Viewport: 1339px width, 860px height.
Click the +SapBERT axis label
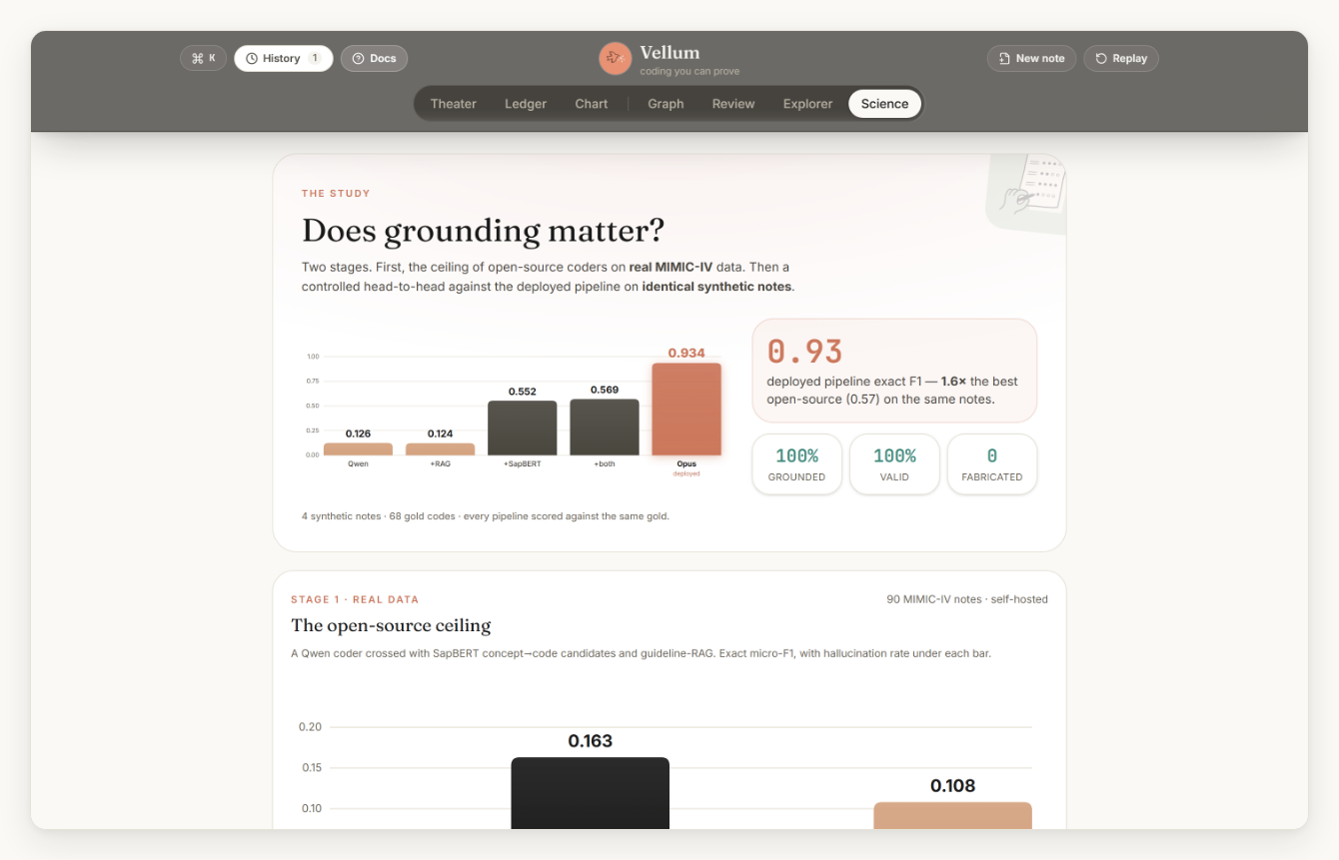(x=523, y=464)
